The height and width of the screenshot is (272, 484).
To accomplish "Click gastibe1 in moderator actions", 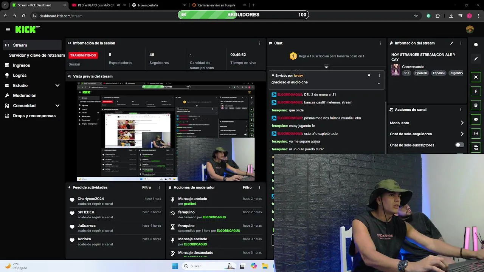I will tap(190, 204).
